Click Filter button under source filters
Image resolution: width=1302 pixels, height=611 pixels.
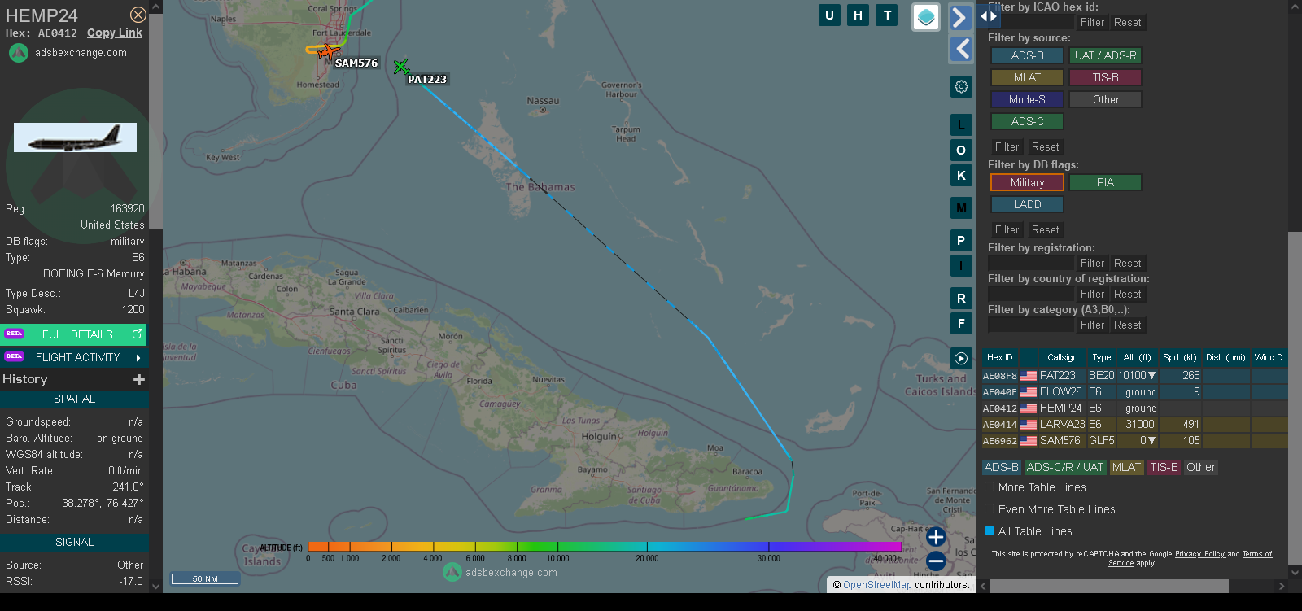[x=1007, y=147]
